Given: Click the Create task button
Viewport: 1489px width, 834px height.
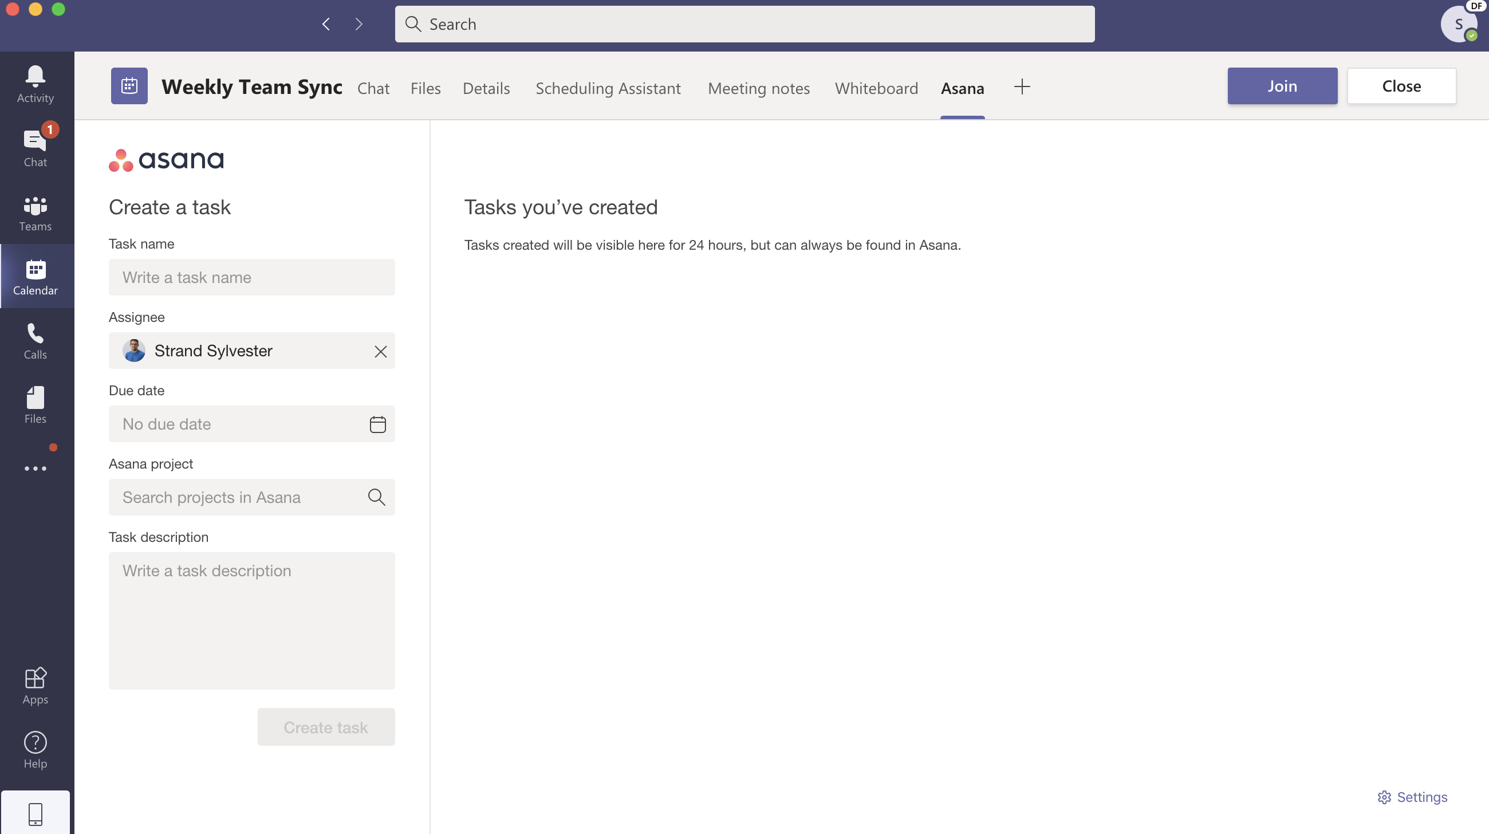Looking at the screenshot, I should (325, 727).
